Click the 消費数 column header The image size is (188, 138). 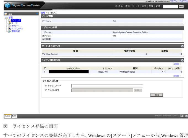[x=165, y=51]
